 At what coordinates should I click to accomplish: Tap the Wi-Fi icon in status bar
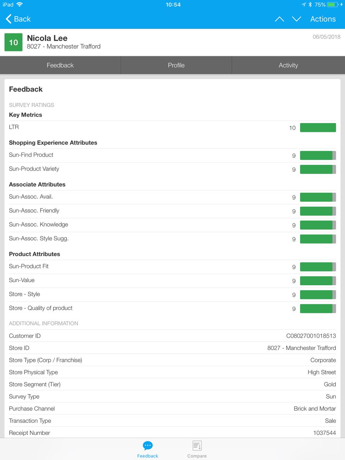[20, 5]
